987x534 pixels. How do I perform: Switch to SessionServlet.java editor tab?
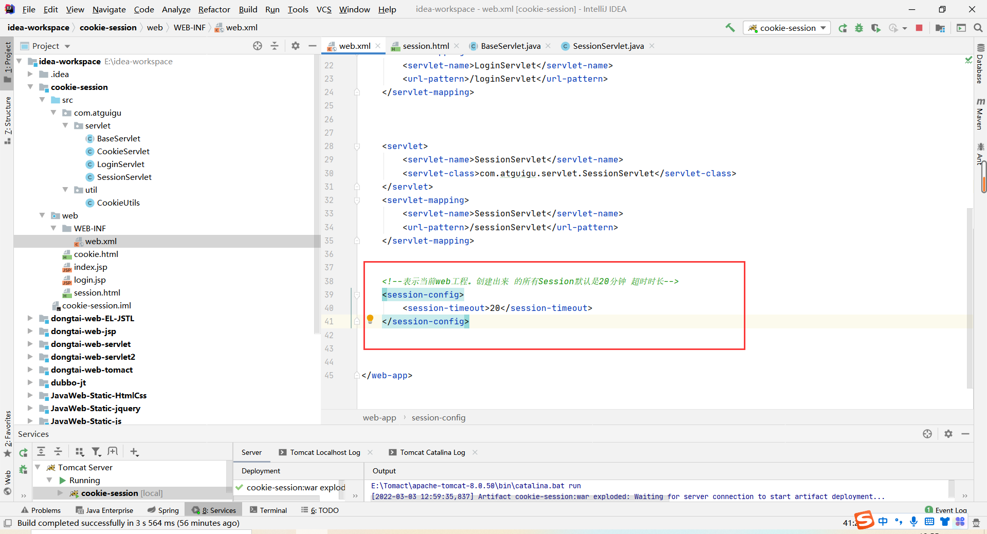click(608, 46)
